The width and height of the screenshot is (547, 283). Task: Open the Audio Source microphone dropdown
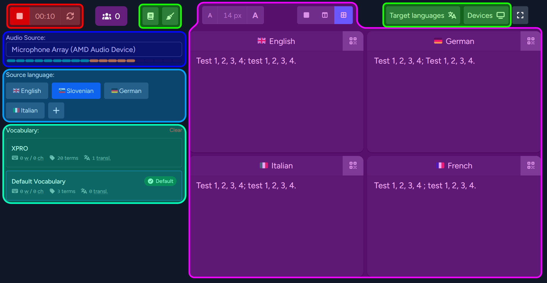pyautogui.click(x=94, y=49)
